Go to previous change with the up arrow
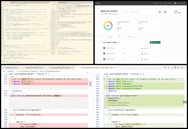This screenshot has height=129, width=188. click(168, 67)
